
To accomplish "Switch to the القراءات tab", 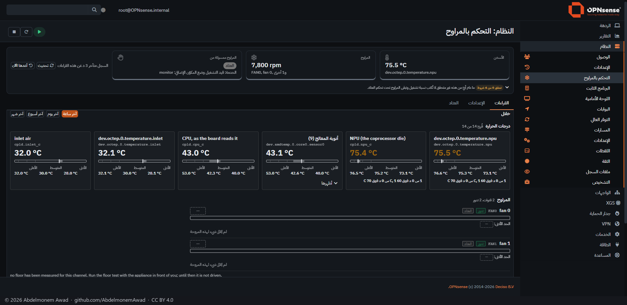I will (x=502, y=103).
